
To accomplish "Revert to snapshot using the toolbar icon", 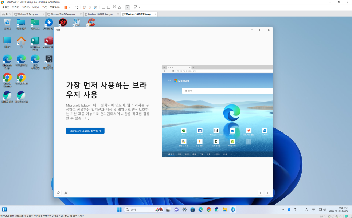I will [x=90, y=7].
